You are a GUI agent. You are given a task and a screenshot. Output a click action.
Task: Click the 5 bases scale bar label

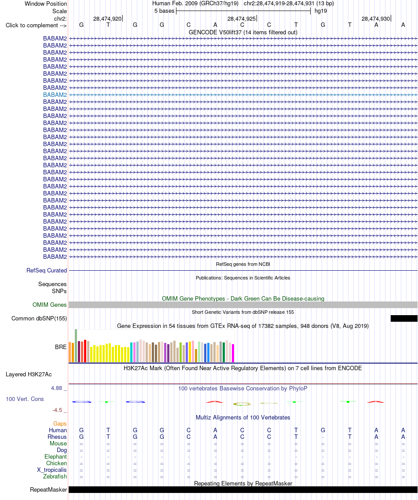164,11
